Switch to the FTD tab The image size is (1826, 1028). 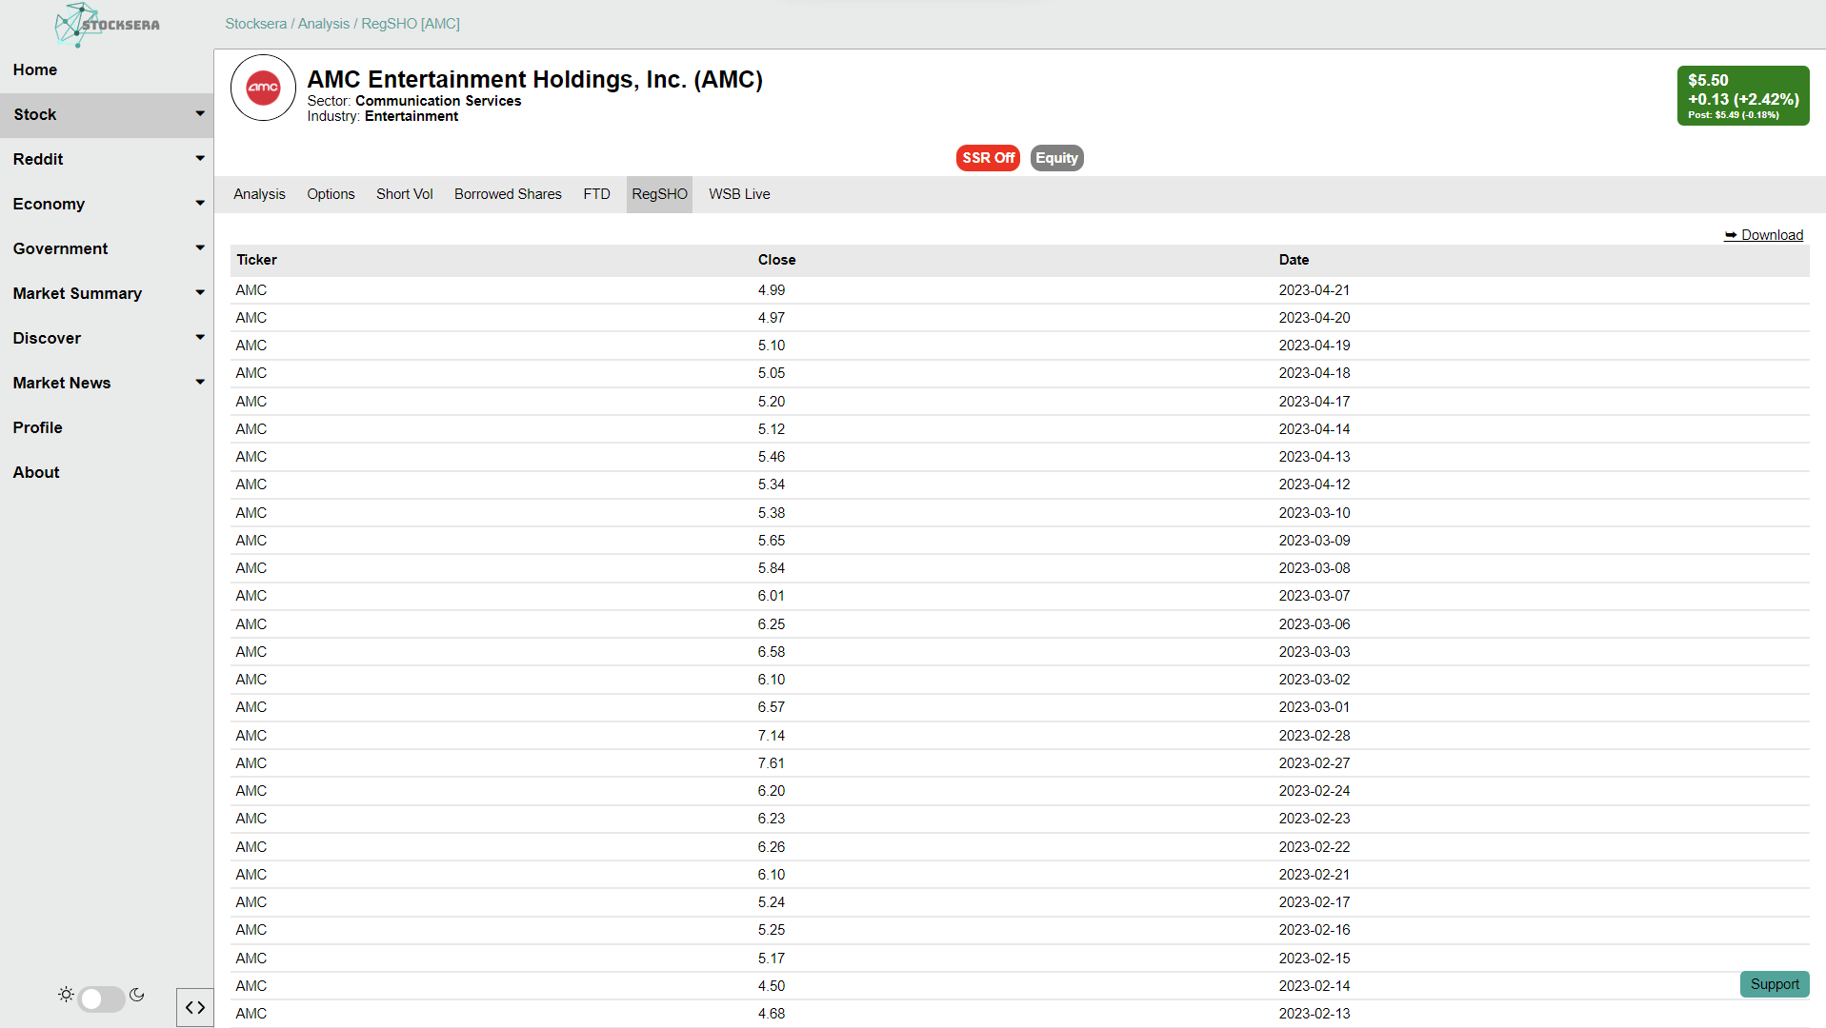[x=596, y=194]
